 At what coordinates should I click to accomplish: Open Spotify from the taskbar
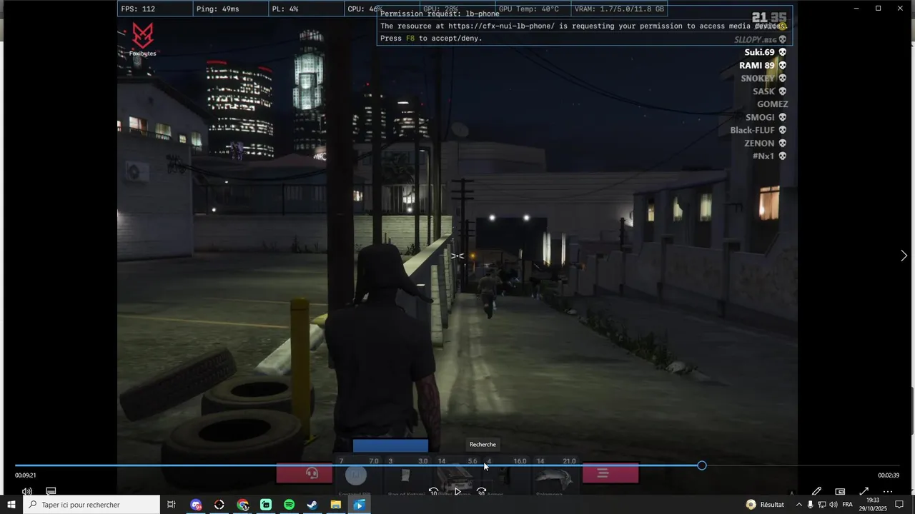pos(290,505)
